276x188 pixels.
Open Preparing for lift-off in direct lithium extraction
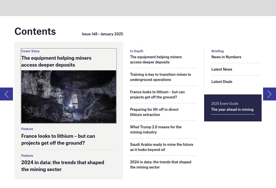click(x=154, y=112)
